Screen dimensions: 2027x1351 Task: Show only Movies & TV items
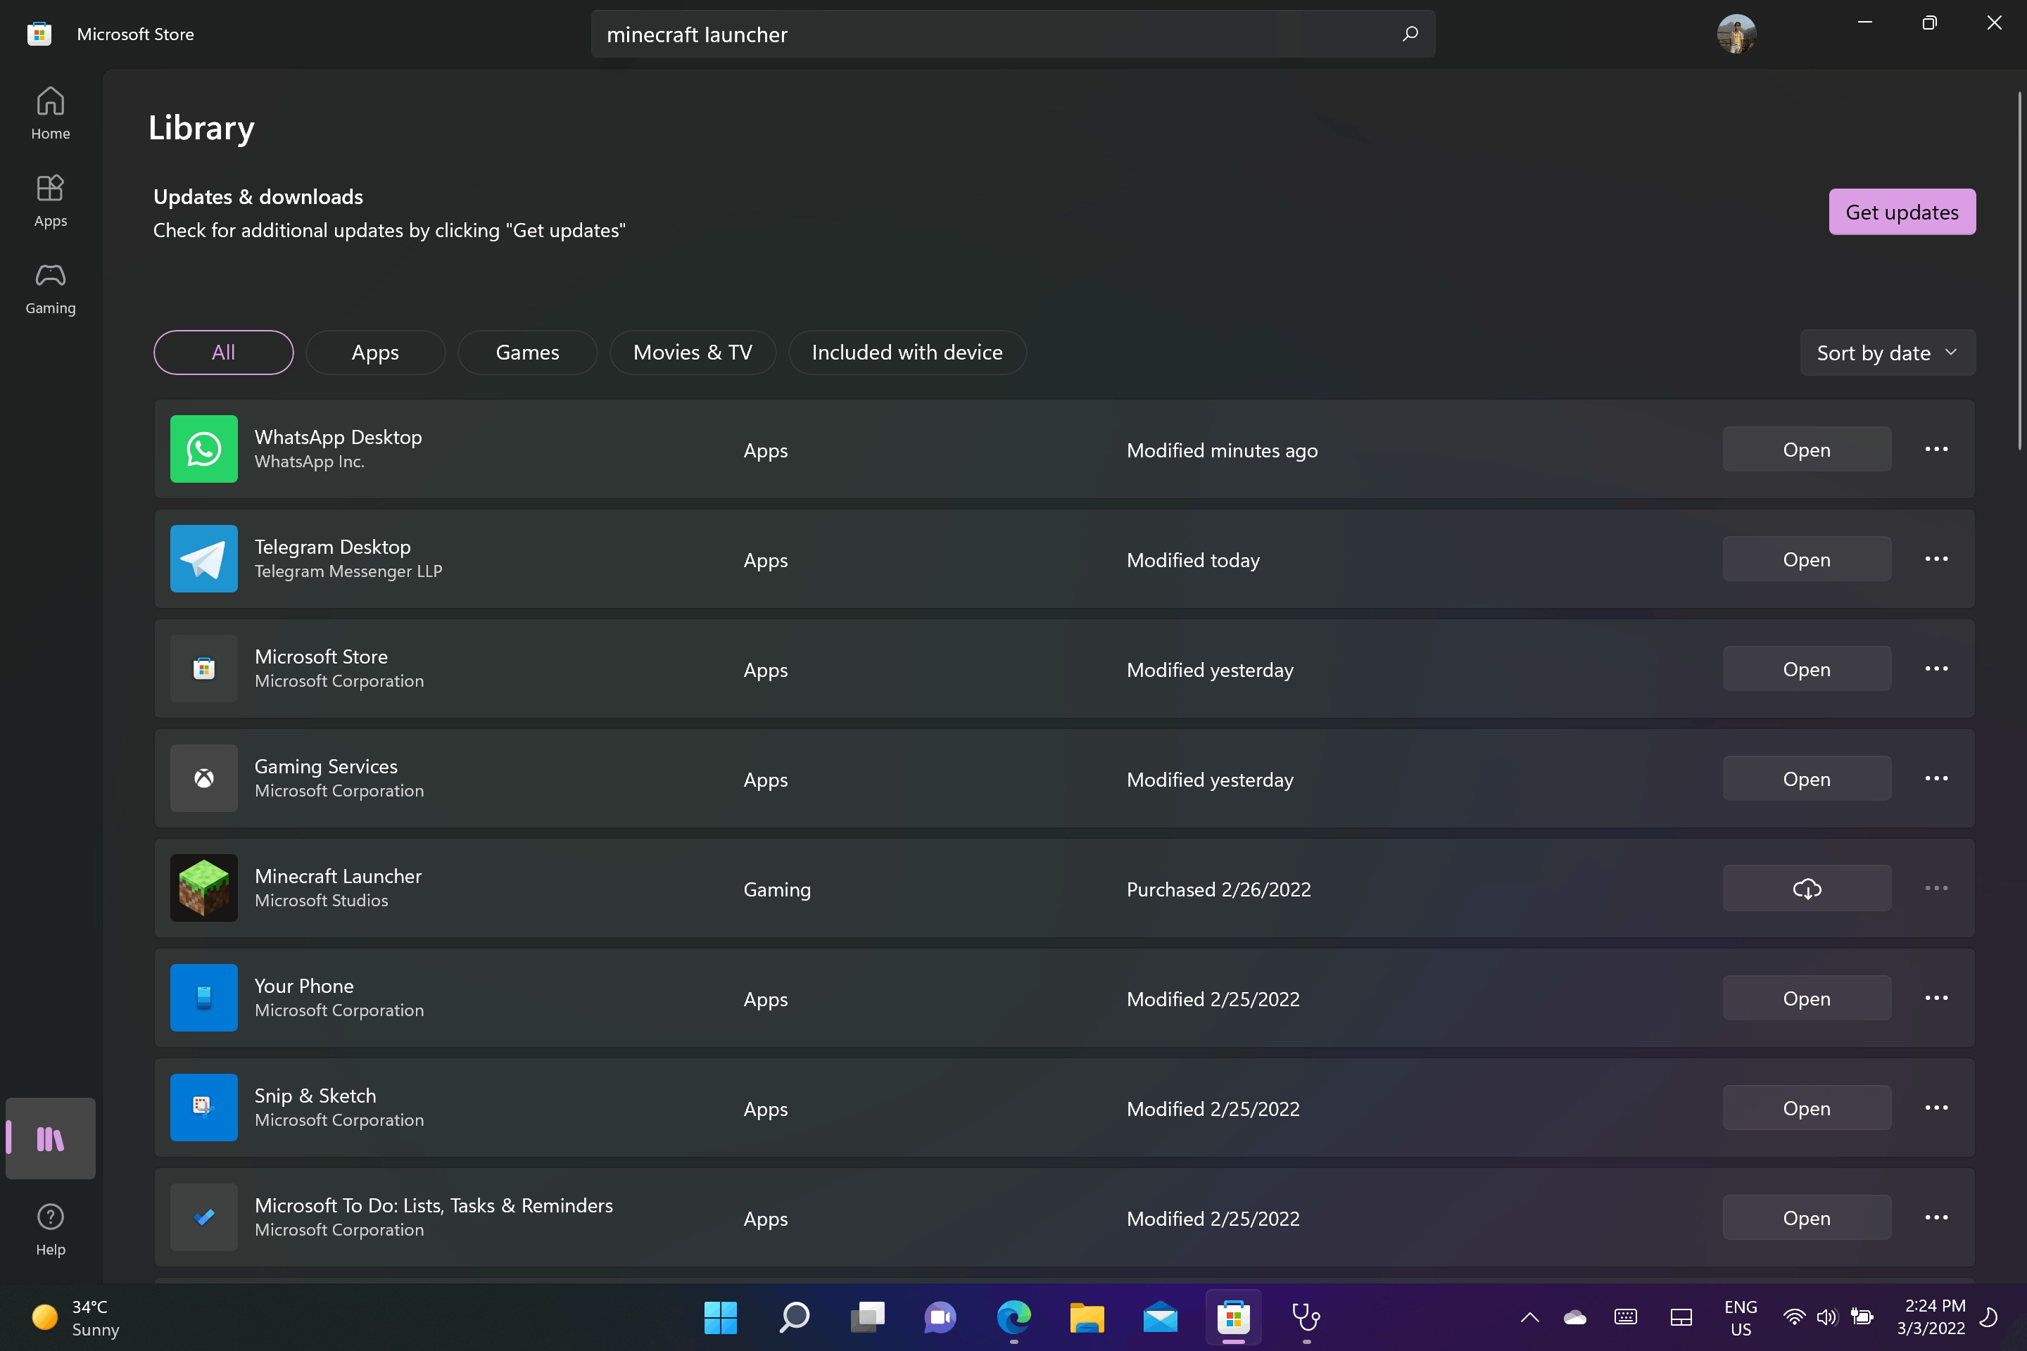point(693,352)
